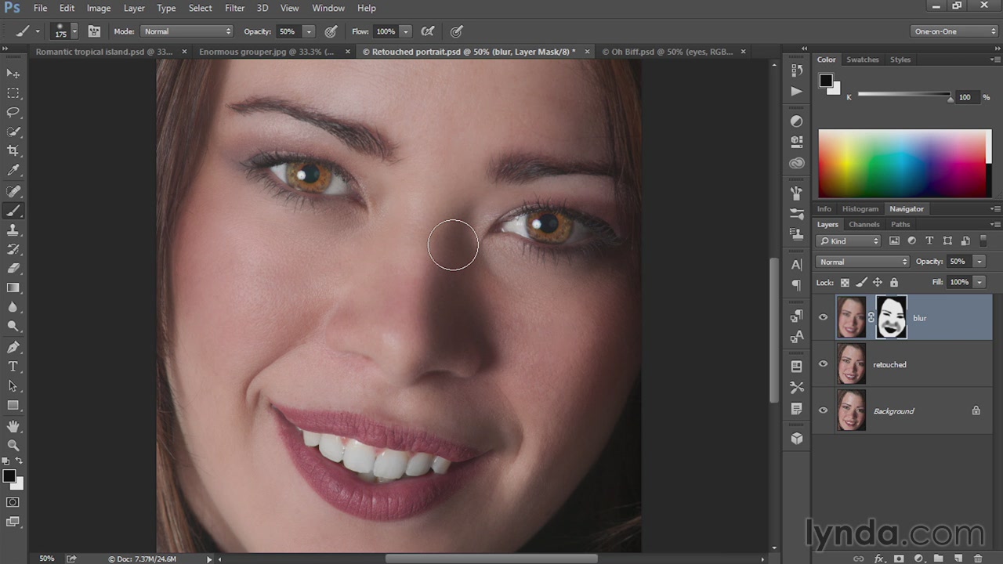Screen dimensions: 1003x564
Task: Select the Zoom tool
Action: 13,446
